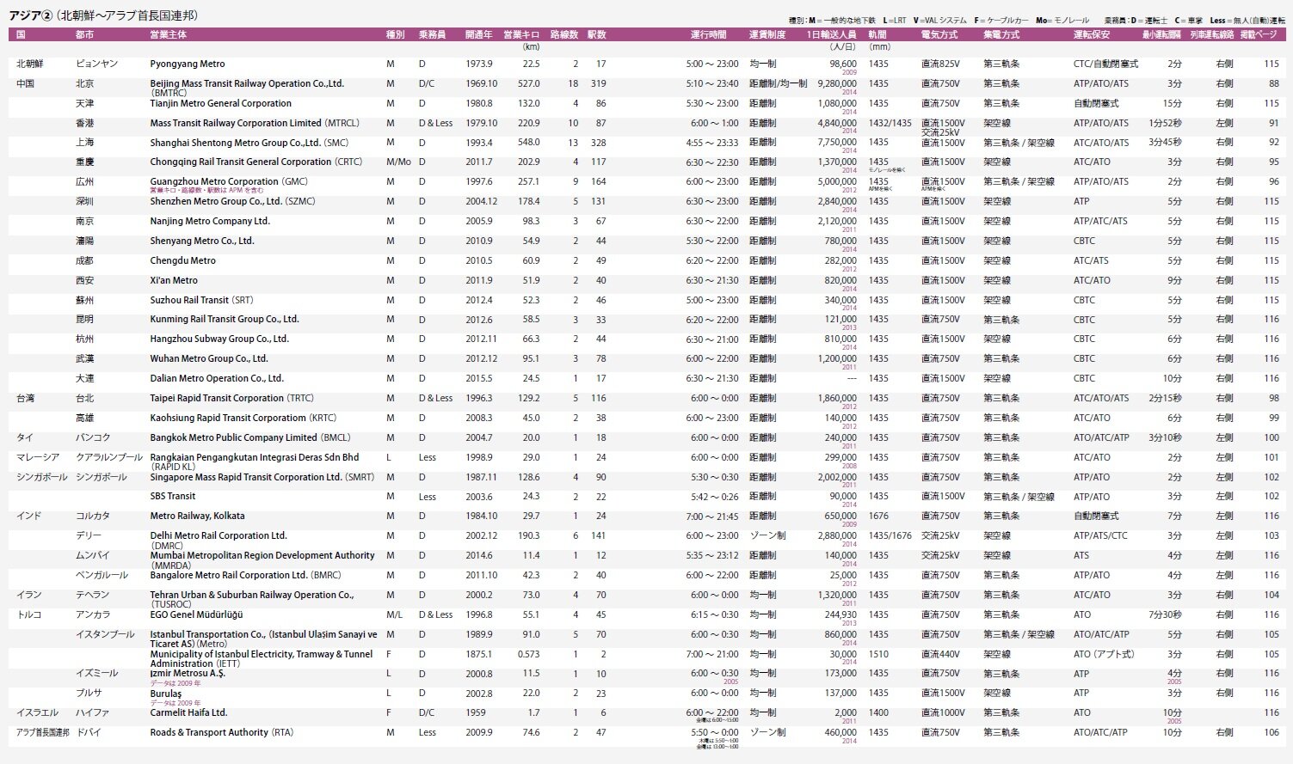Select 'Mumbai Metropolitan Region Development Authority'
This screenshot has width=1293, height=764.
(x=262, y=556)
